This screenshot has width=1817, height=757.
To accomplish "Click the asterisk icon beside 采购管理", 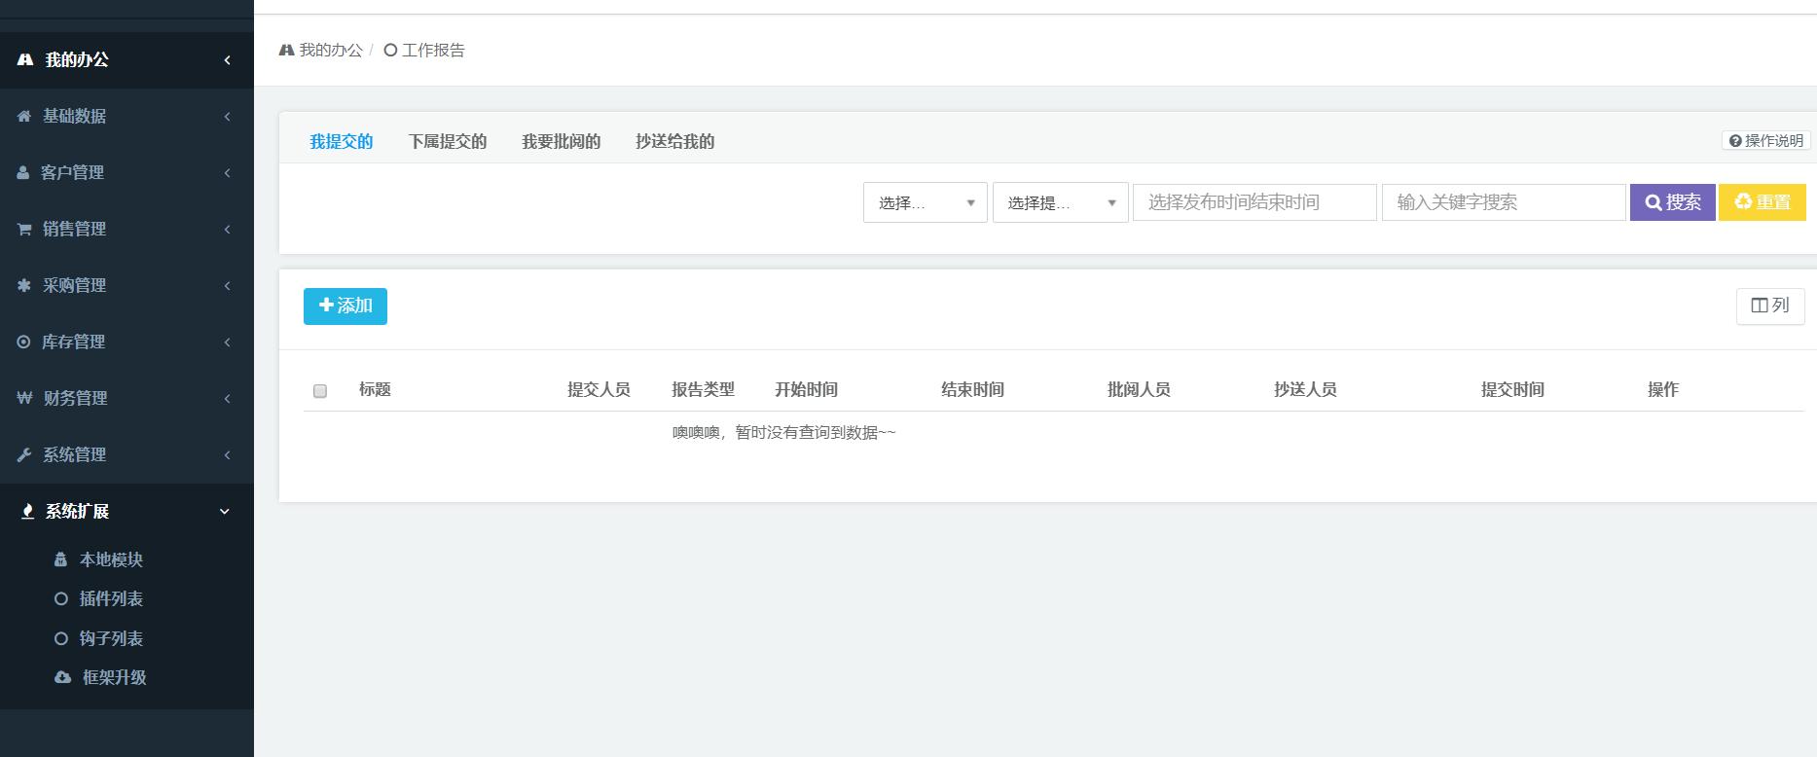I will pos(24,285).
